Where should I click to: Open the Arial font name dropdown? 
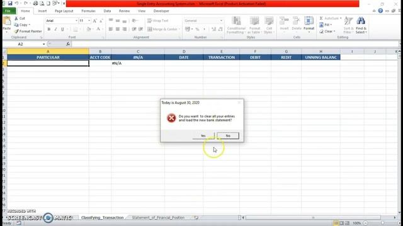(x=76, y=21)
